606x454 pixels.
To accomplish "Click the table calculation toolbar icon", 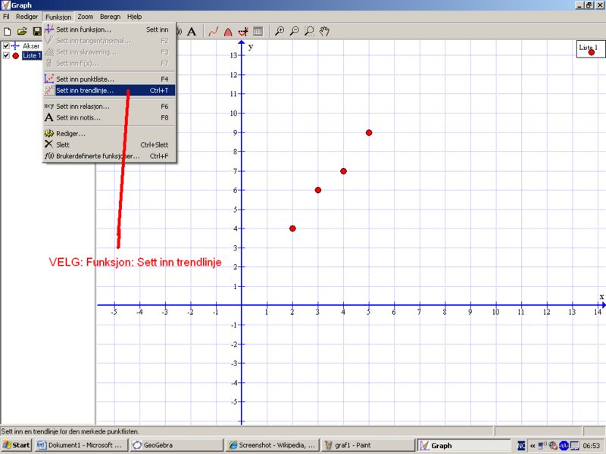I will coord(258,32).
